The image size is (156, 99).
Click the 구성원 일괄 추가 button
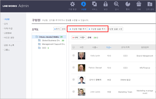97,29
